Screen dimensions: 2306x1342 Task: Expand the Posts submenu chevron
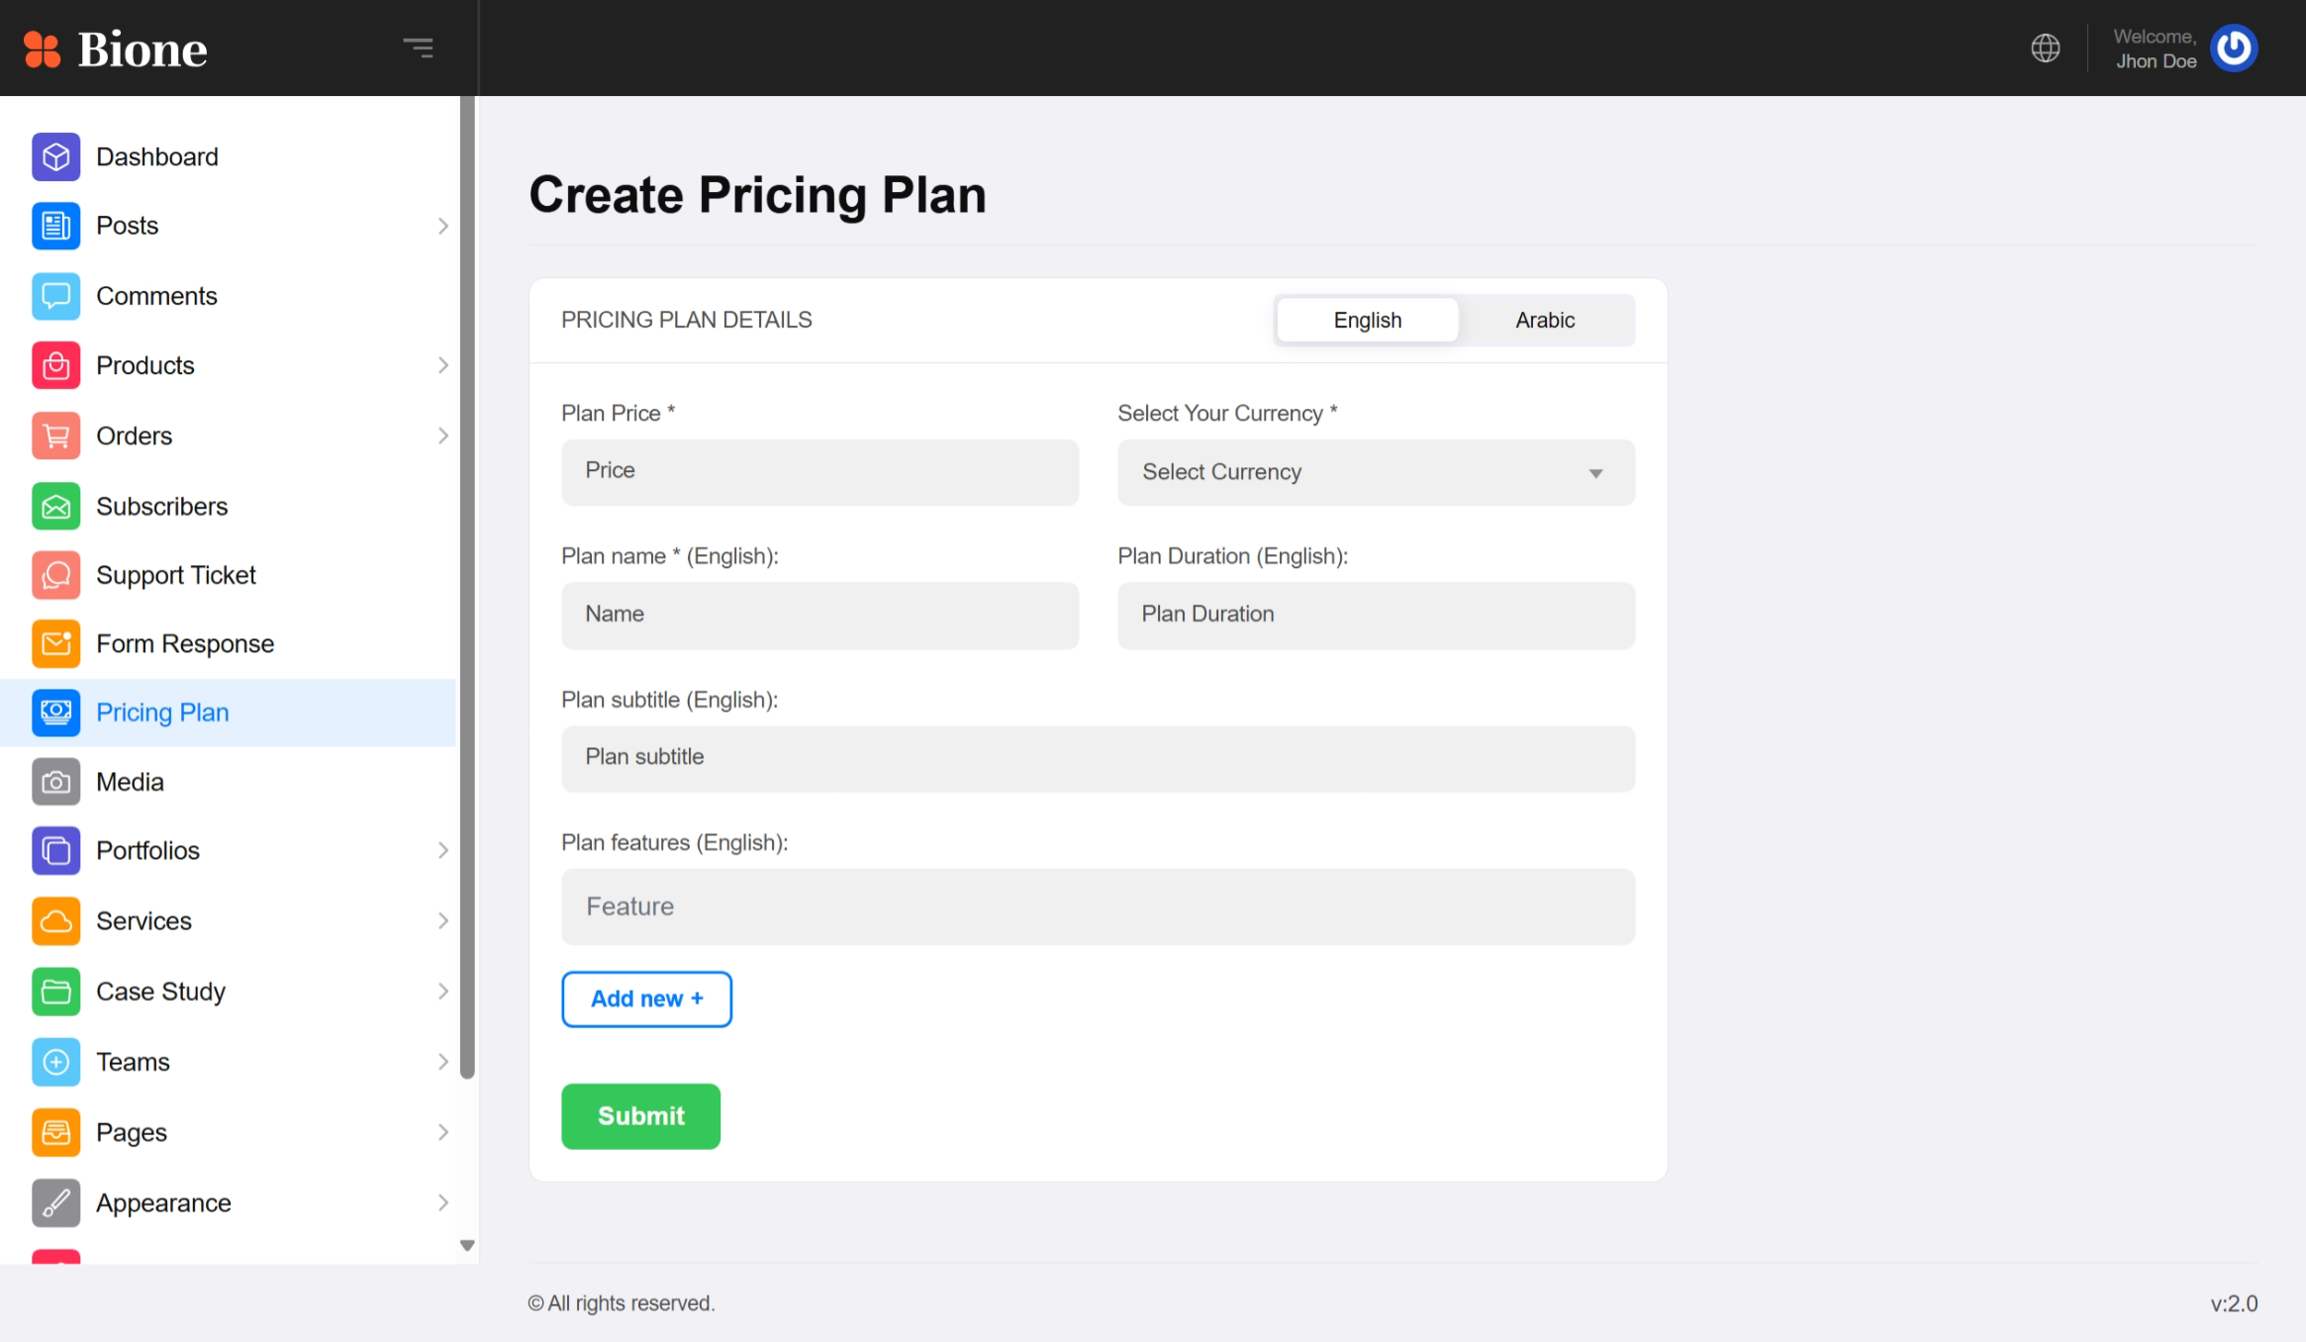pos(442,226)
